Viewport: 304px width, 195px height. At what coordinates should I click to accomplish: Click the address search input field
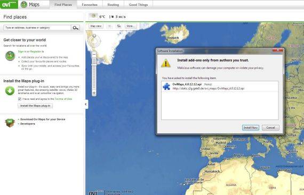coord(37,28)
